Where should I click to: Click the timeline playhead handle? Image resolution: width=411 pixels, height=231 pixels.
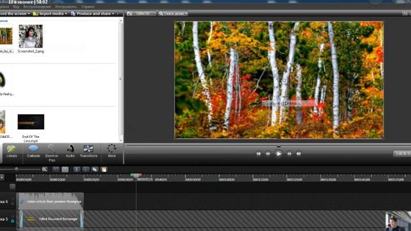click(x=136, y=176)
